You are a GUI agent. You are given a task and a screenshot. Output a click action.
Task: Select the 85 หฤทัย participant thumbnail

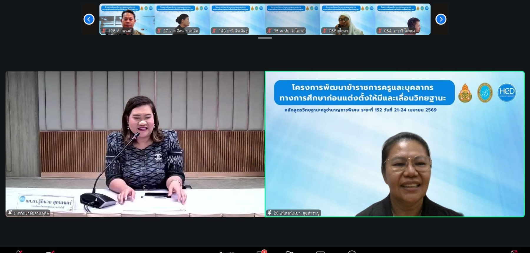[x=292, y=19]
